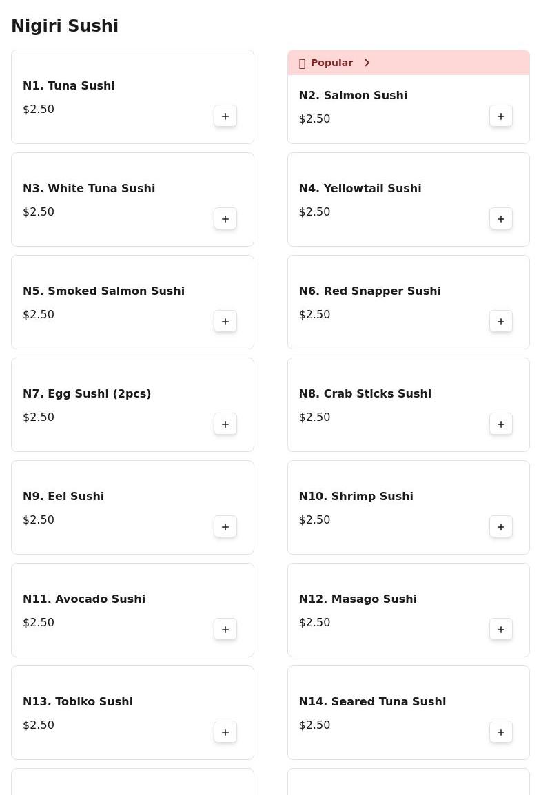
Task: View the N6. Red Snapper Sushi title
Action: coord(369,291)
